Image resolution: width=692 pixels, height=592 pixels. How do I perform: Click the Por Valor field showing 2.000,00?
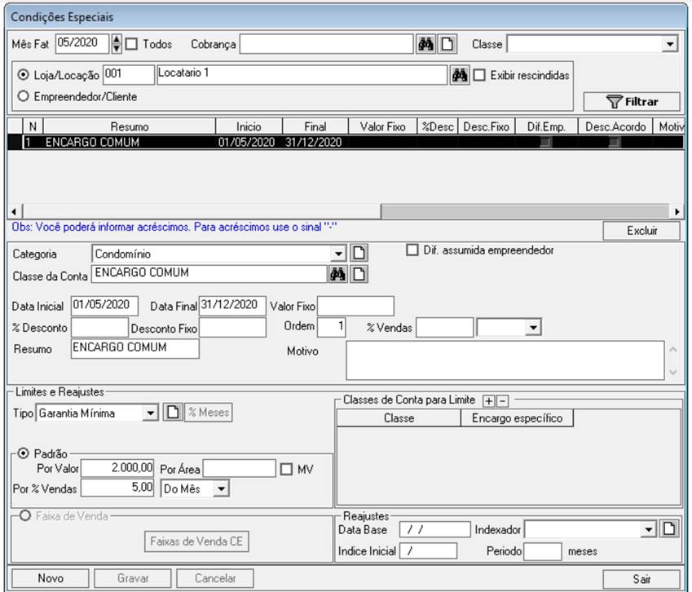tap(117, 468)
